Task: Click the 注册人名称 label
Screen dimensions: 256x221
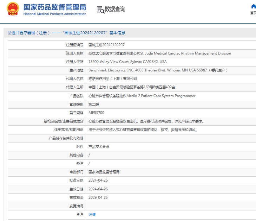Action: click(x=74, y=53)
